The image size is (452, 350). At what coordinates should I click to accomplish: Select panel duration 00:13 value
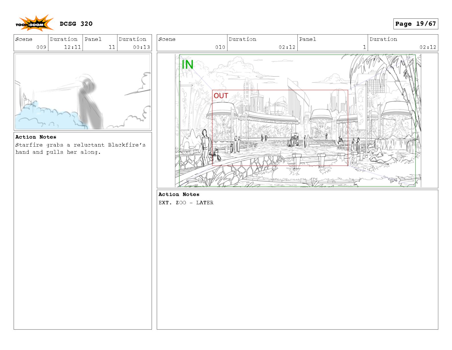tap(141, 47)
